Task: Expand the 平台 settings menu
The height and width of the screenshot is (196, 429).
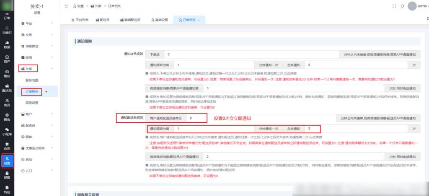Action: (37, 23)
